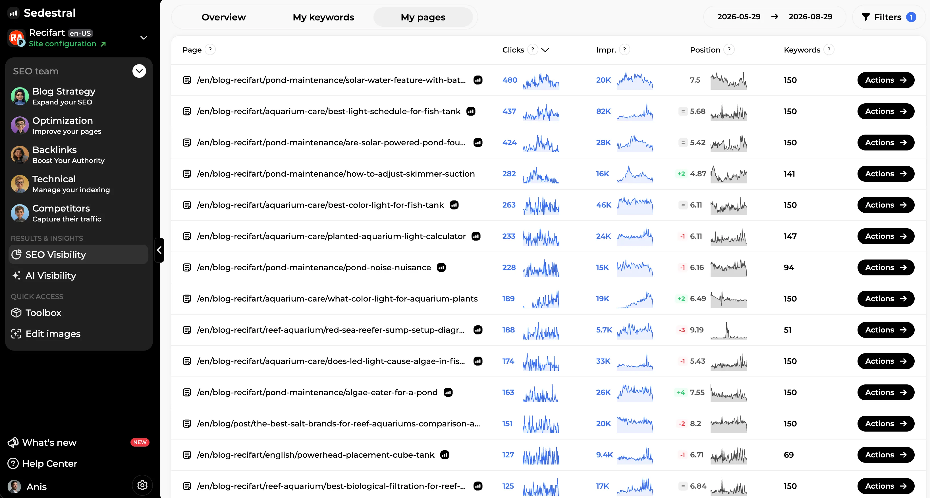Open the date range picker
Viewport: 930px width, 498px height.
point(775,17)
